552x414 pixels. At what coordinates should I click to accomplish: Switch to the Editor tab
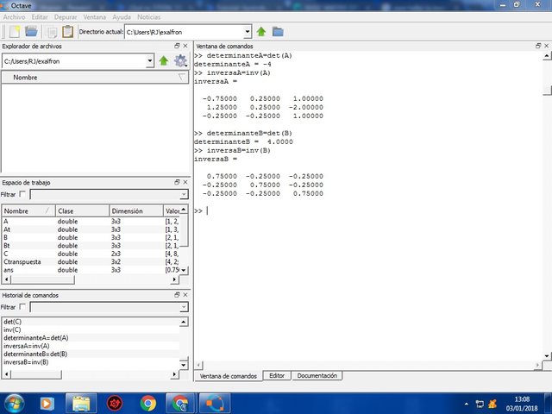pos(277,376)
